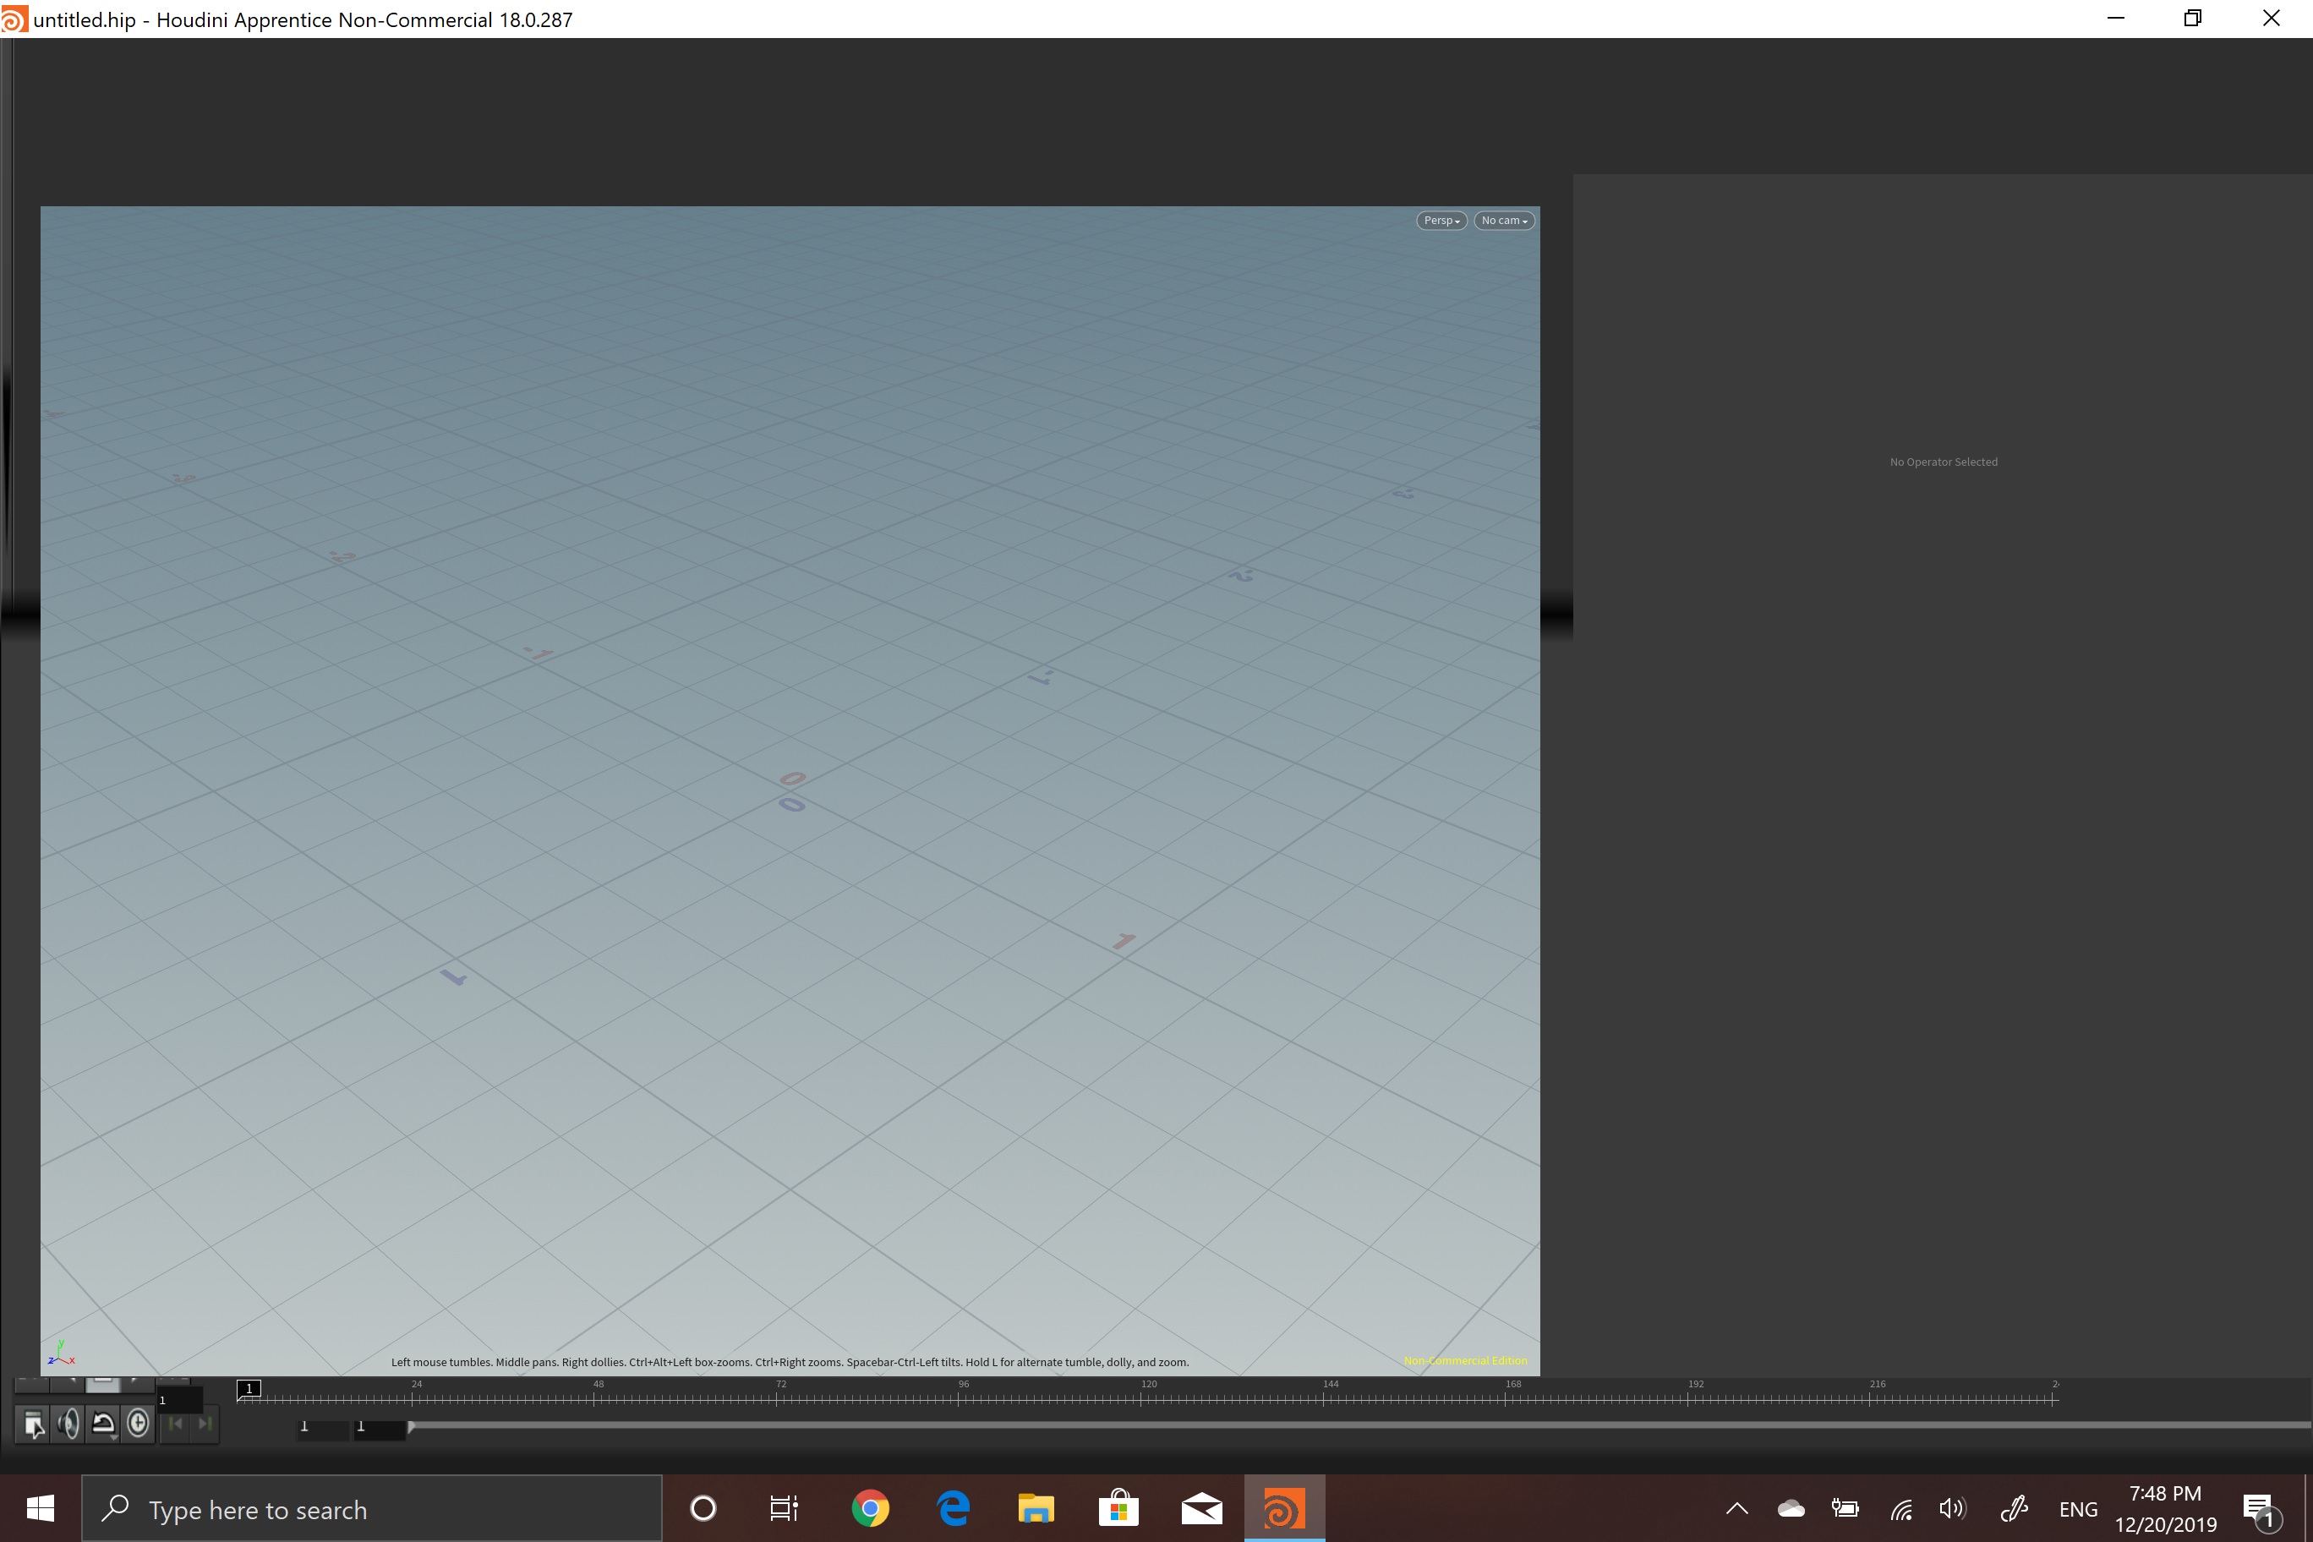Open the No cam camera dropdown
Image resolution: width=2313 pixels, height=1542 pixels.
pyautogui.click(x=1504, y=221)
